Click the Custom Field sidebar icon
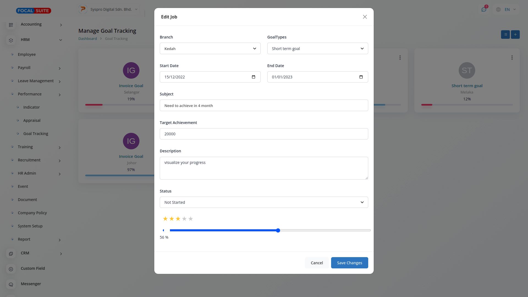The image size is (528, 297). tap(11, 269)
